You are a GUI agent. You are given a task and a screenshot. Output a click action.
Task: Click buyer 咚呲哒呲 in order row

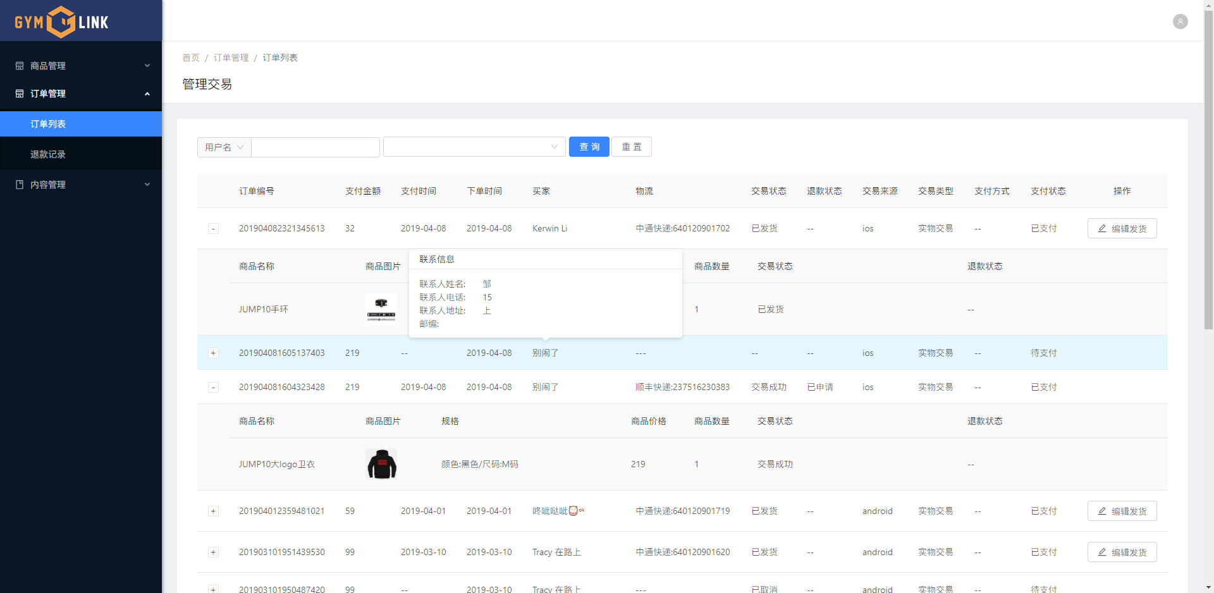point(558,511)
